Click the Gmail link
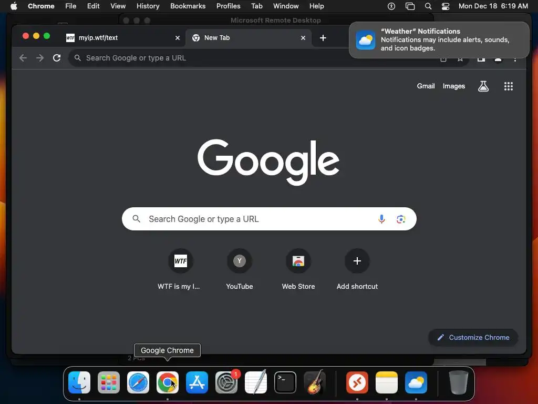The width and height of the screenshot is (538, 404). click(x=426, y=86)
